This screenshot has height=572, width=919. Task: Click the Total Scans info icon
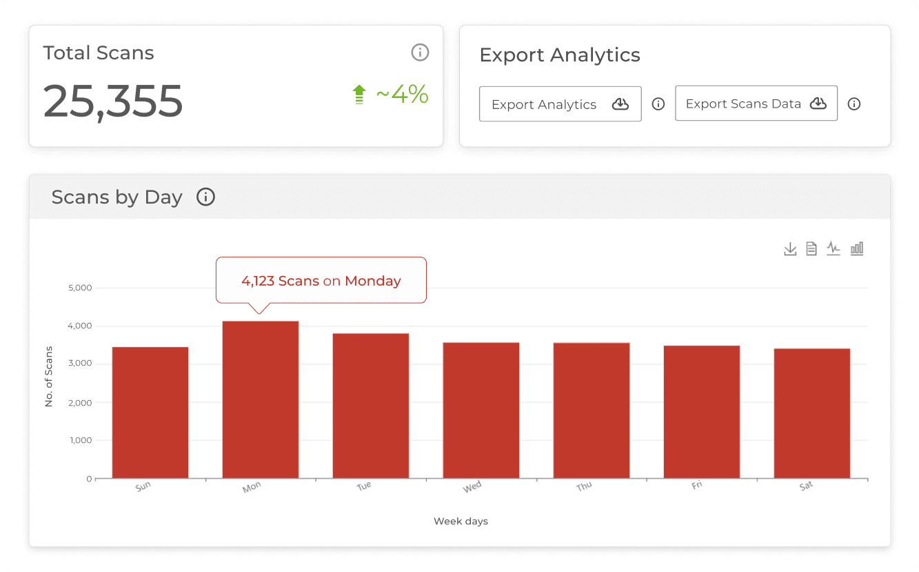click(x=420, y=52)
